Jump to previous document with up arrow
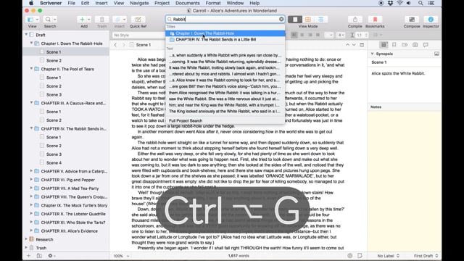Screen dimensions: 464x261 [348, 45]
